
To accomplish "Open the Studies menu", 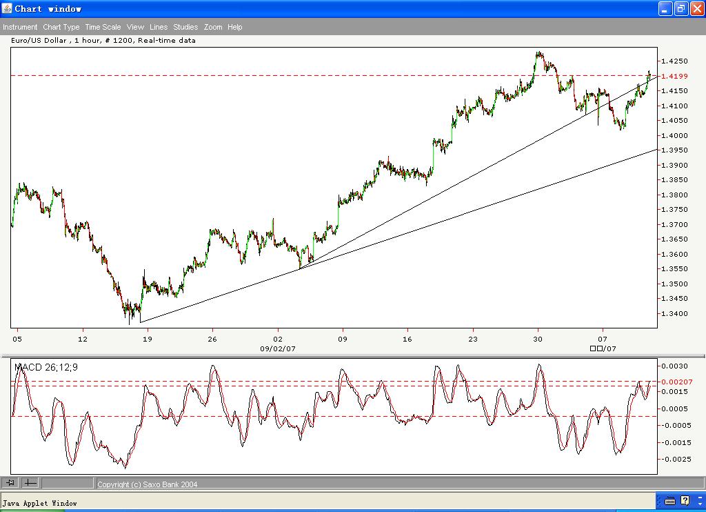I will click(x=185, y=27).
